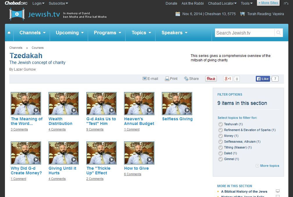Open the Share icon link

186,79
